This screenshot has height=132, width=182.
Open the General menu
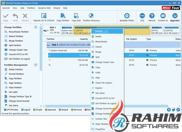click(6, 8)
